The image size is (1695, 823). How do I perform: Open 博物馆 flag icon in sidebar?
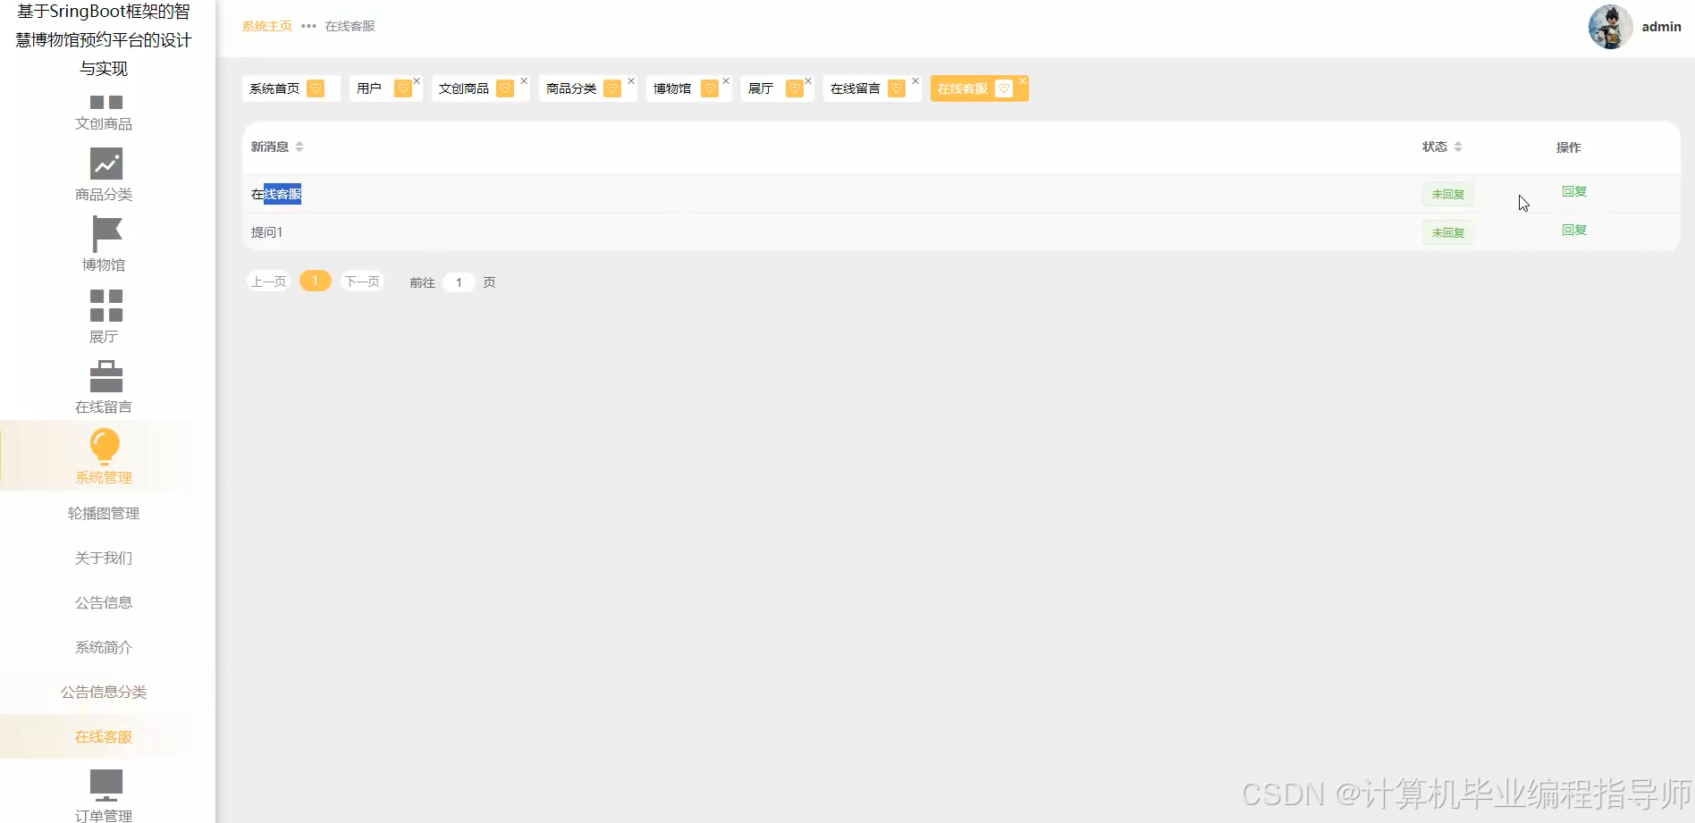point(106,234)
